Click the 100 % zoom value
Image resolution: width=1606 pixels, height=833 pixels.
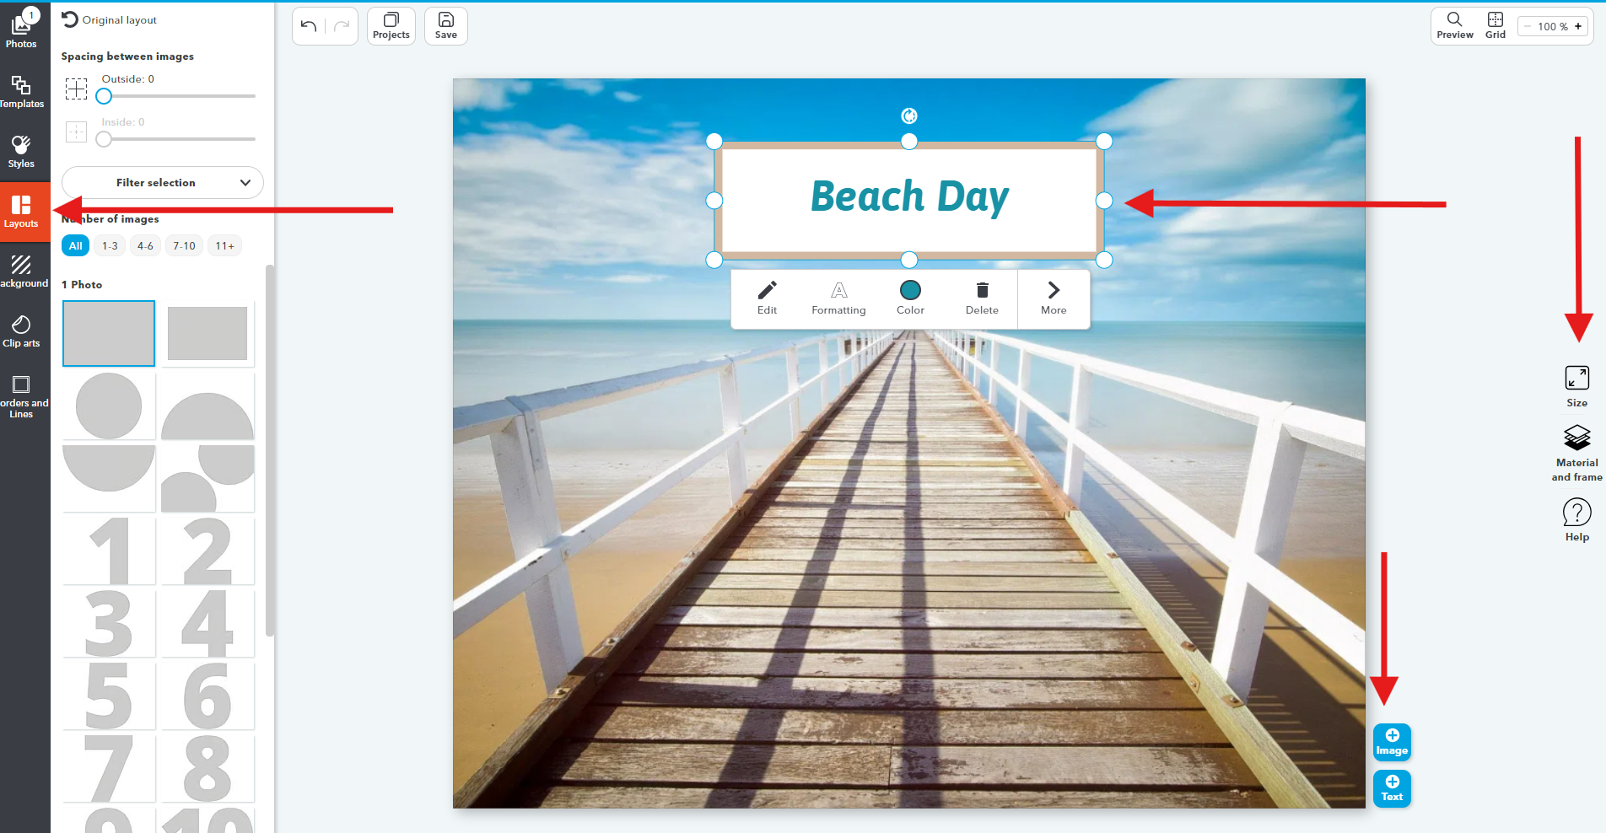pos(1552,26)
